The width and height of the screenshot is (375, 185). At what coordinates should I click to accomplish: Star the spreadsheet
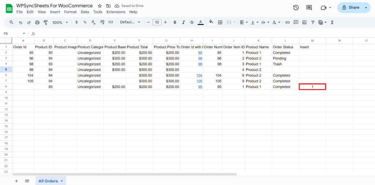pos(100,6)
